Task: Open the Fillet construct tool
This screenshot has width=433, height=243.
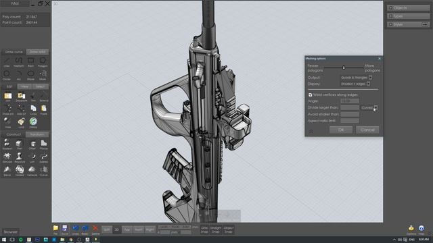Action: pos(19,144)
